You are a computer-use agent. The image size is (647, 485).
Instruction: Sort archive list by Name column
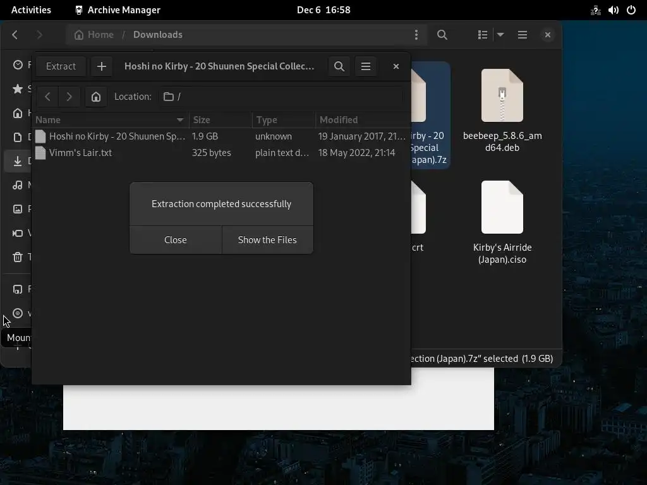[x=110, y=120]
